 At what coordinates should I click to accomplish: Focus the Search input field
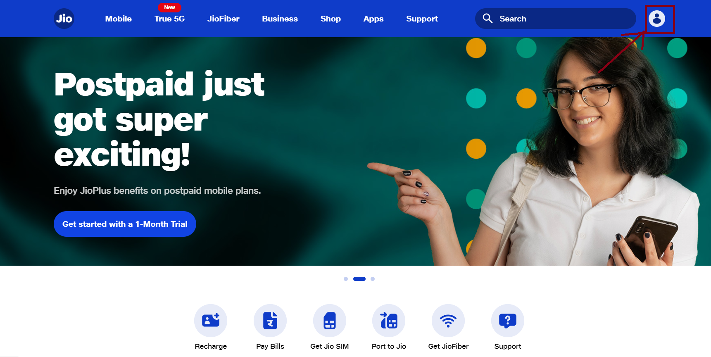556,19
